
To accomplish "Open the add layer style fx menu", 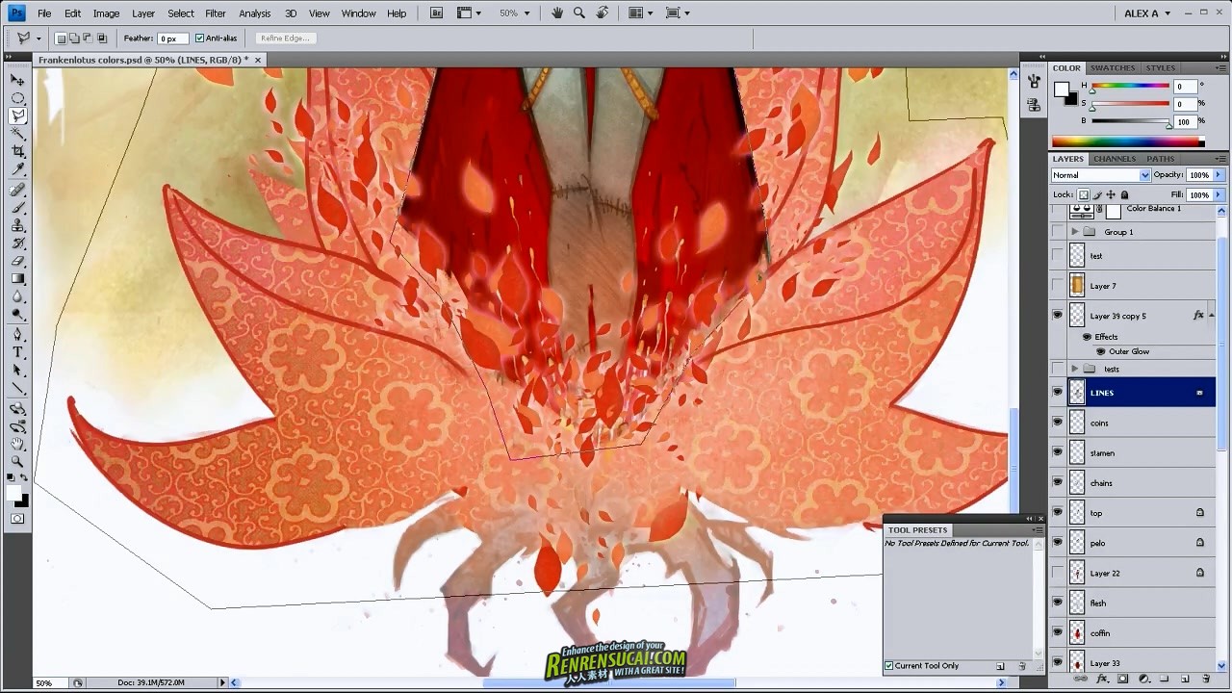I will tap(1103, 679).
